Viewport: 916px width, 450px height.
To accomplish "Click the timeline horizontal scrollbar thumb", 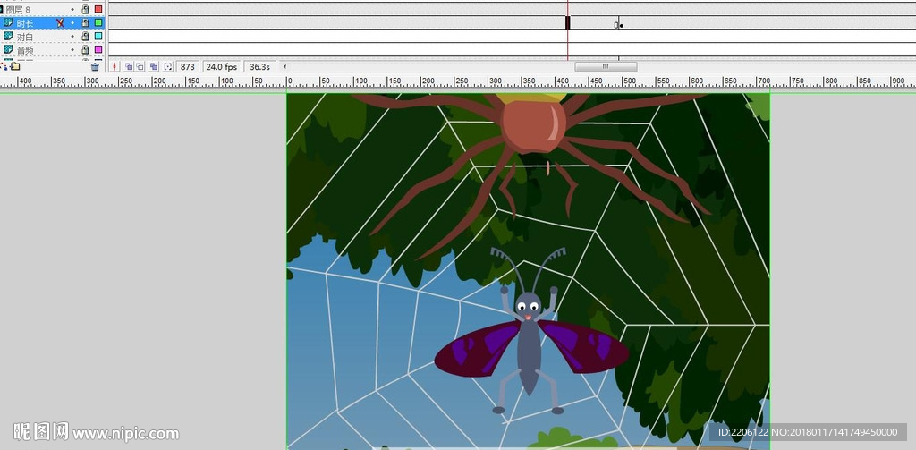I will 606,66.
